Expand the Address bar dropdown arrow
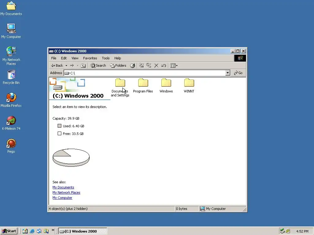Image resolution: width=314 pixels, height=235 pixels. coord(228,73)
